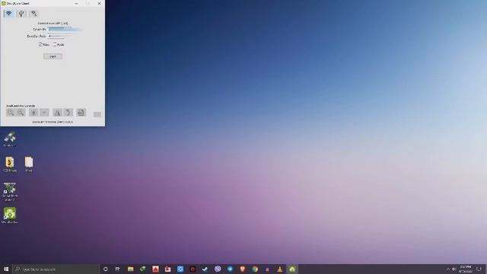Open Telegram from the taskbar
Viewport: 487px width, 274px height.
coord(230,269)
